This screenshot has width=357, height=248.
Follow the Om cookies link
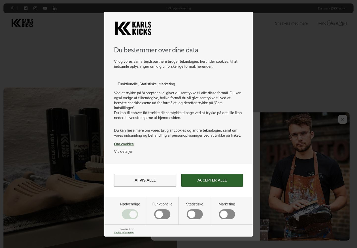(x=124, y=144)
